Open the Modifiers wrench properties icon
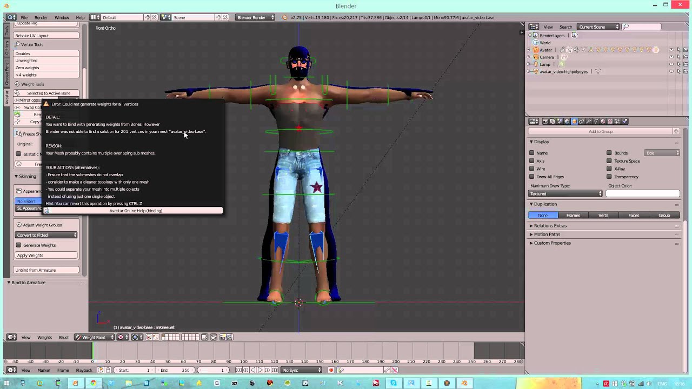This screenshot has height=389, width=692. 588,121
